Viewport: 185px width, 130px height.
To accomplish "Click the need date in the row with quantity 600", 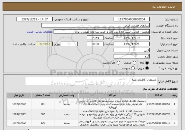I will click(x=19, y=114).
